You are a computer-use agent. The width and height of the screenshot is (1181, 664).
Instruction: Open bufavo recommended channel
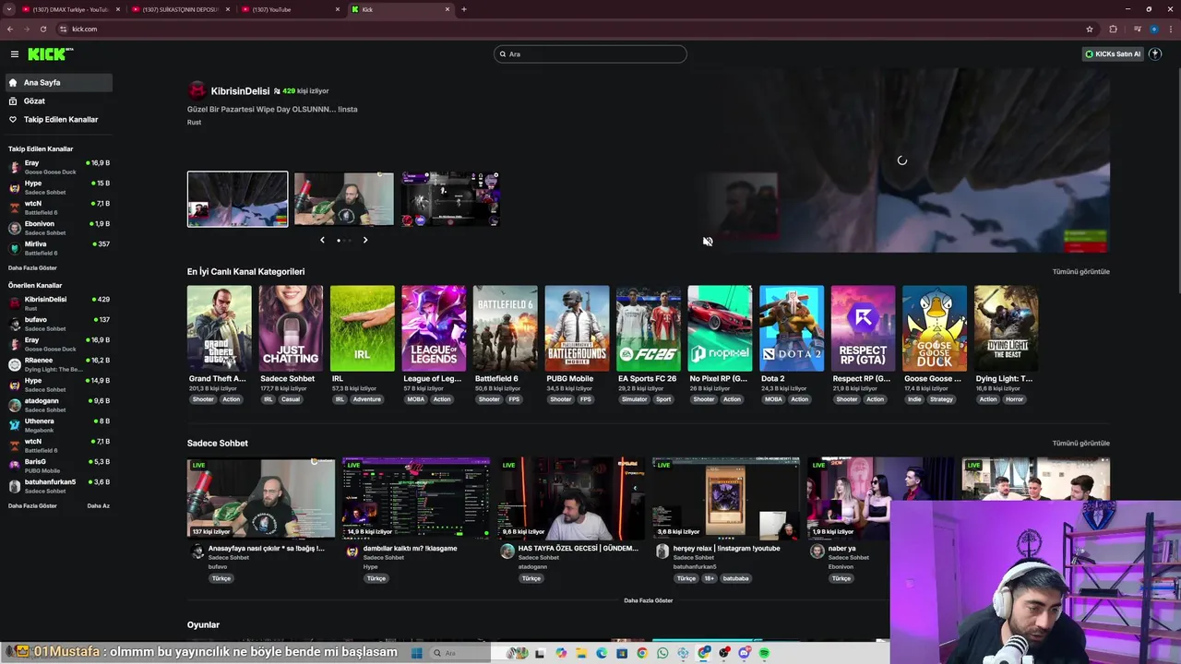click(58, 324)
